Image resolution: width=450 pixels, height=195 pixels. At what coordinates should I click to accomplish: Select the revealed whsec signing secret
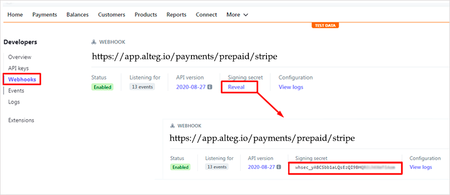coord(344,168)
